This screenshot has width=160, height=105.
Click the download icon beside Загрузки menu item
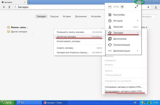click(x=110, y=27)
